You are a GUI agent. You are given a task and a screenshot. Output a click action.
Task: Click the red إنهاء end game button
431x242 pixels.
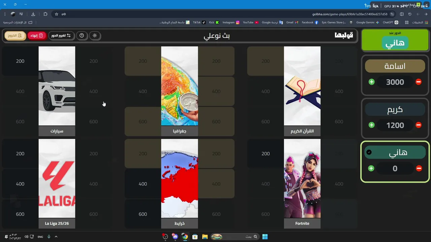tap(37, 35)
